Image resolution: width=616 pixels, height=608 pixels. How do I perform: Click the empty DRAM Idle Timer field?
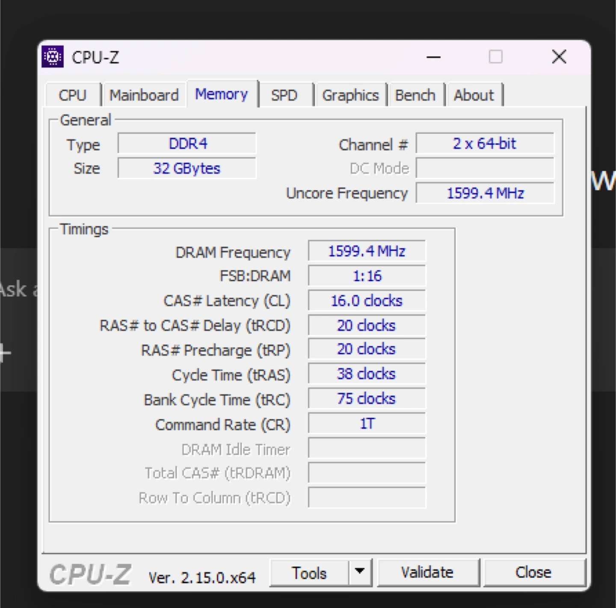point(367,448)
